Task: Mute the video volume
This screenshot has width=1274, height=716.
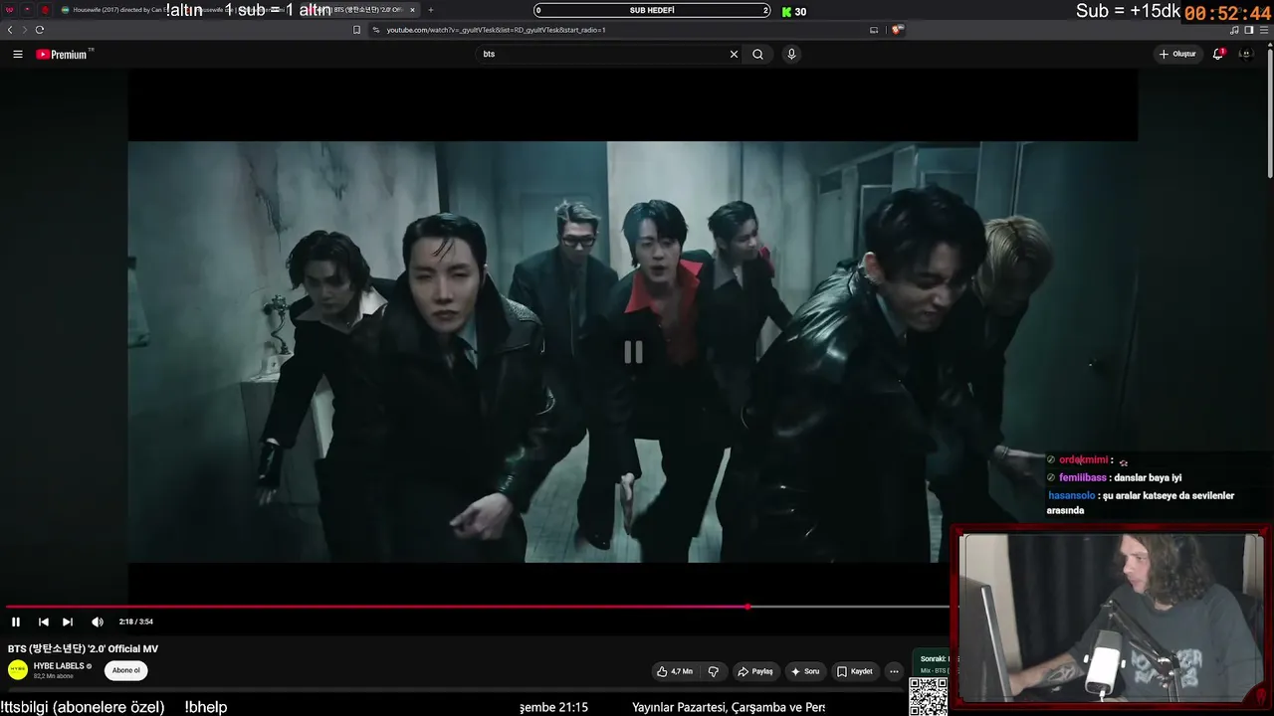Action: click(x=98, y=622)
